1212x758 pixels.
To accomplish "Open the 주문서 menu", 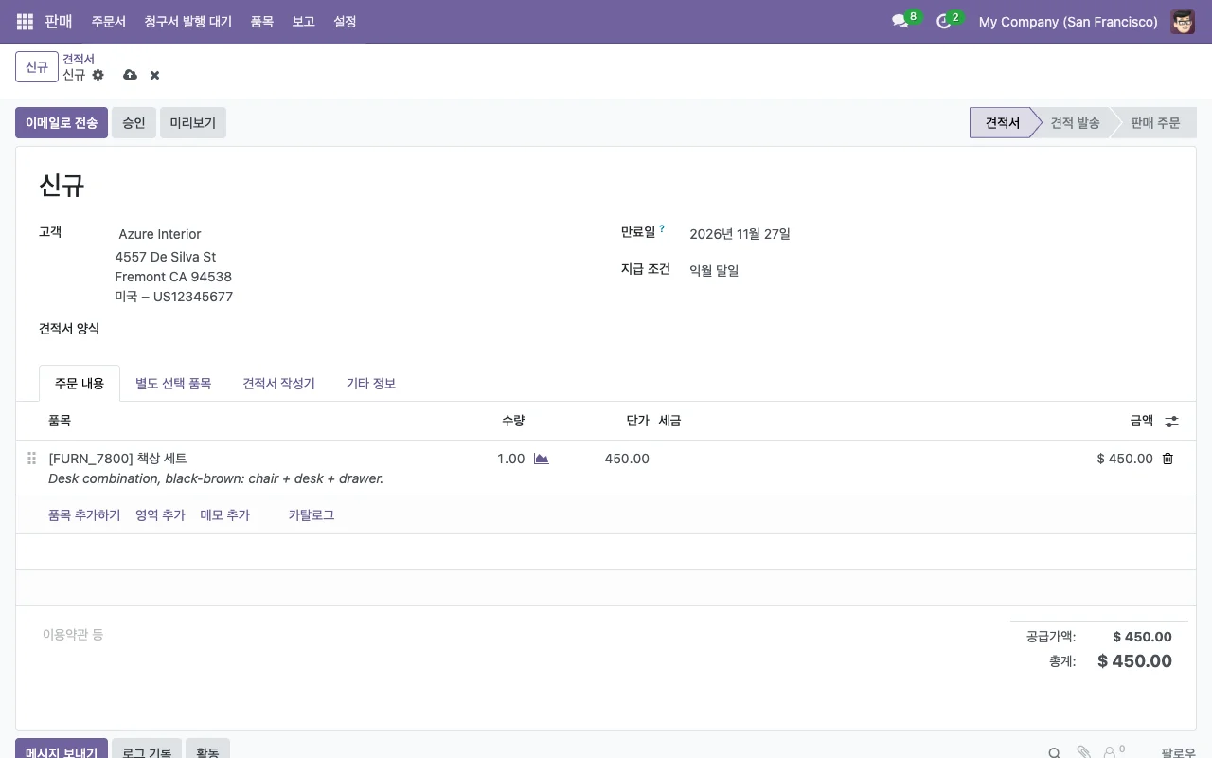I will [x=108, y=21].
